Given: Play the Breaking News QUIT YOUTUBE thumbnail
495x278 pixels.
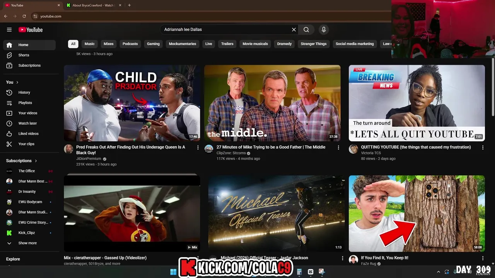Looking at the screenshot, I should pyautogui.click(x=417, y=103).
